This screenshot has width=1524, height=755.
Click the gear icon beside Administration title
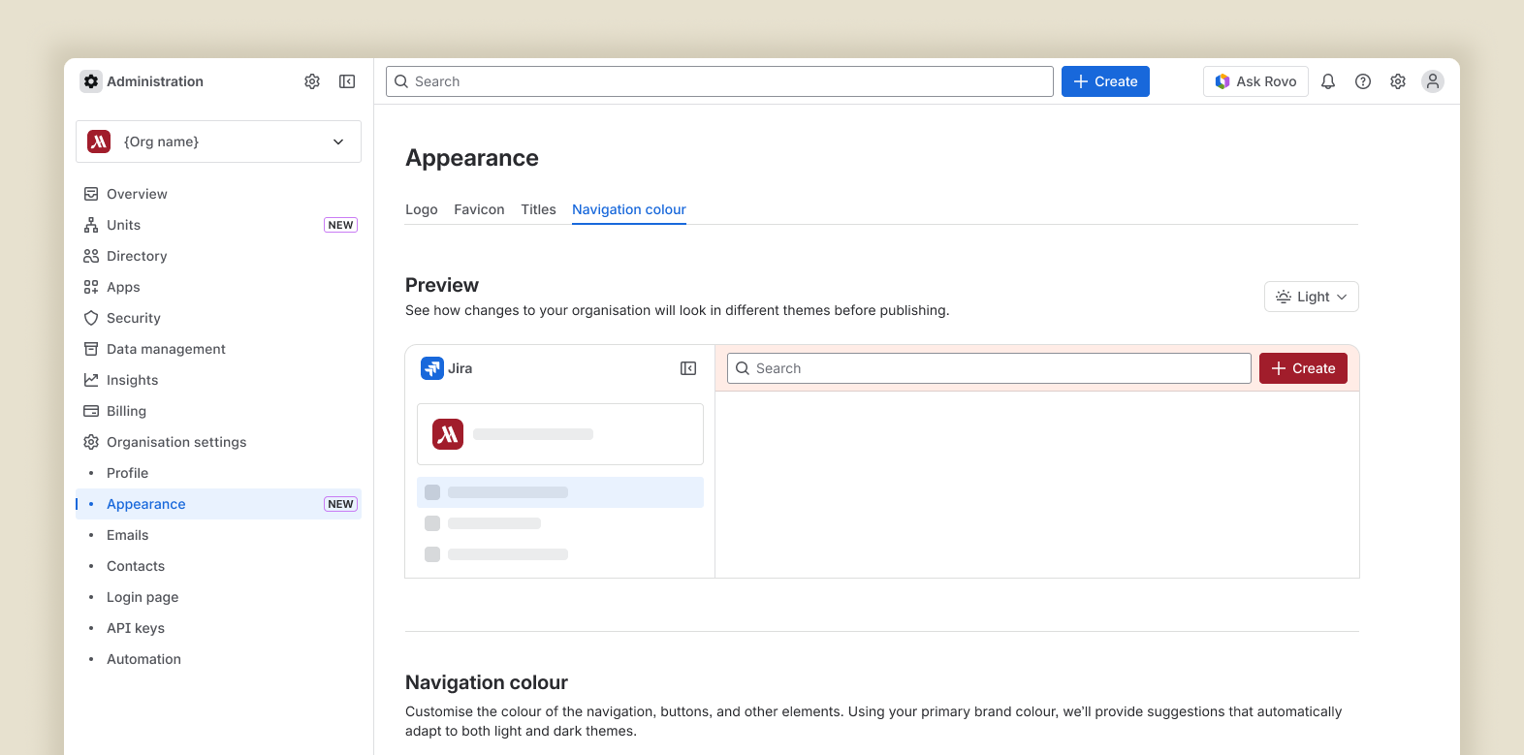coord(312,81)
